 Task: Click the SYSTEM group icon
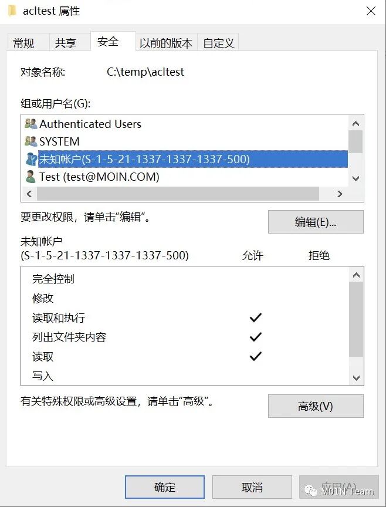[31, 141]
